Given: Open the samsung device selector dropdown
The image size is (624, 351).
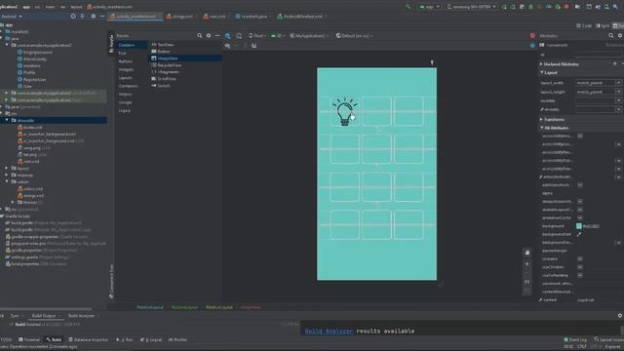Looking at the screenshot, I should 472,7.
